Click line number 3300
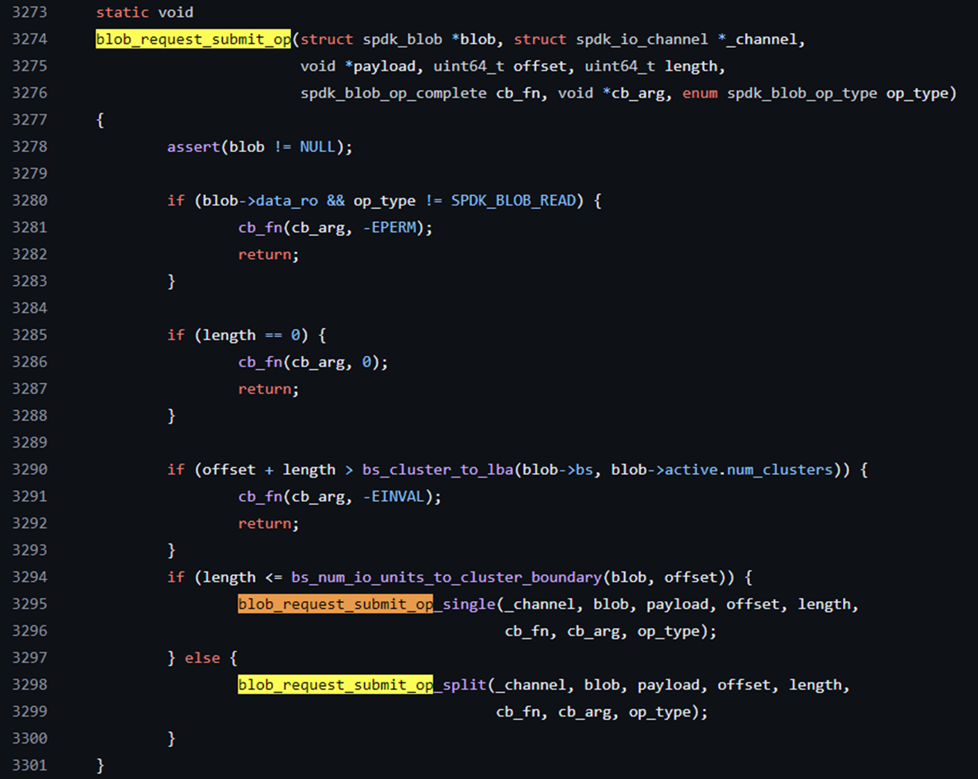This screenshot has height=779, width=978. tap(30, 738)
